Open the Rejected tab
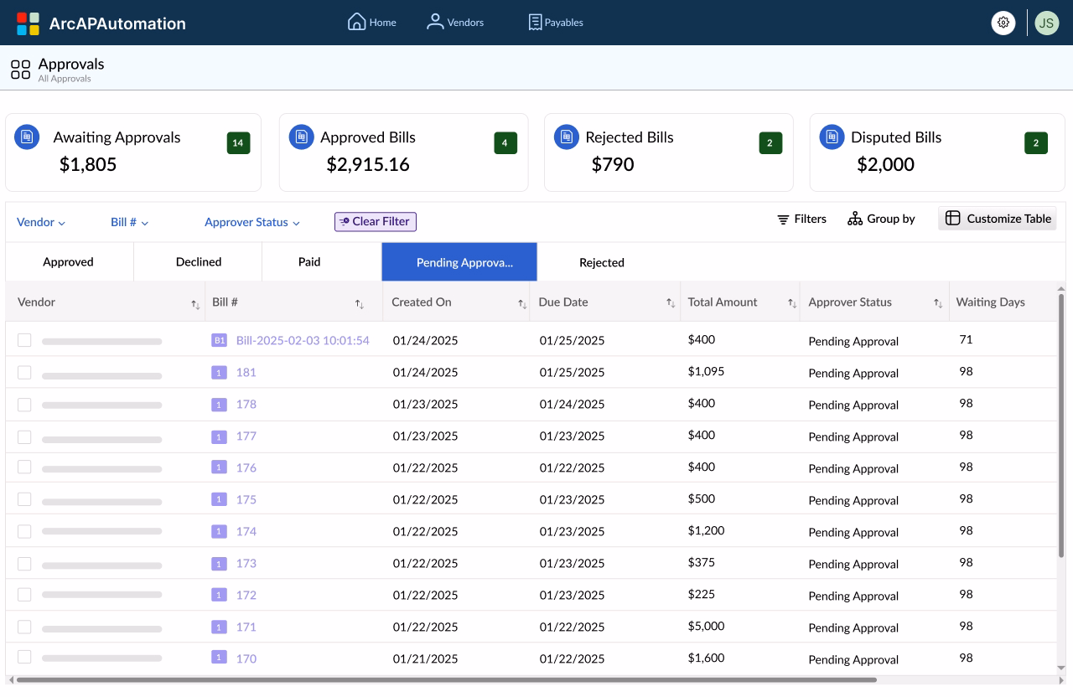Screen dimensions: 1073x697 pos(602,262)
